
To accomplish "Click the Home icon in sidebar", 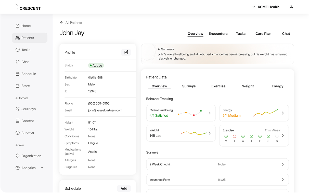I will (x=18, y=26).
